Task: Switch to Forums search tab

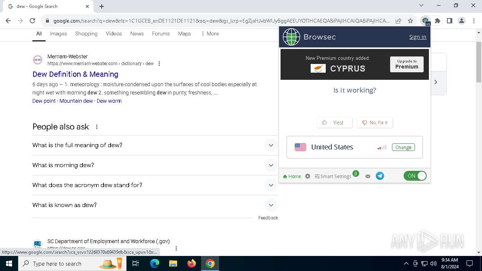Action: pyautogui.click(x=161, y=33)
